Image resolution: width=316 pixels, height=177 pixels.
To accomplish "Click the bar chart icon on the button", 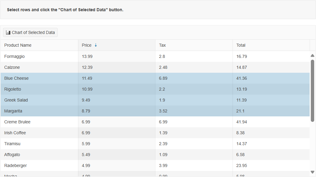I will coord(9,32).
